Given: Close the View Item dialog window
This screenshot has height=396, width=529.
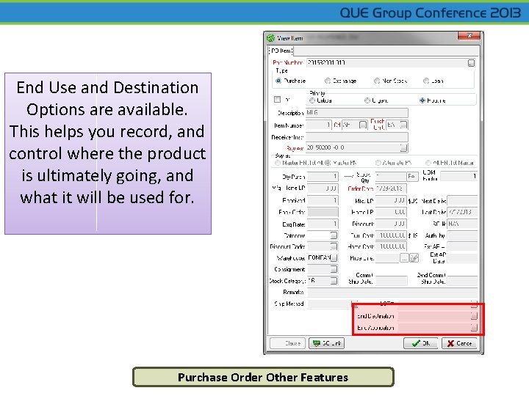Looking at the screenshot, I should point(469,36).
